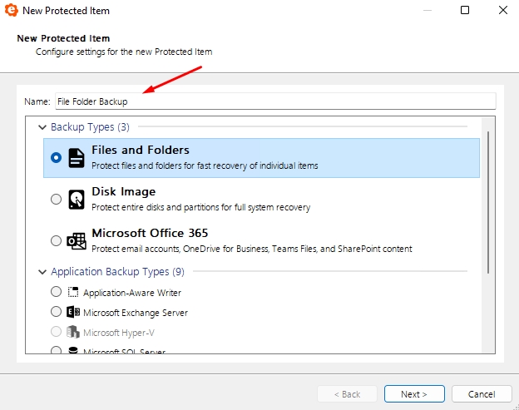The height and width of the screenshot is (410, 519).
Task: Click 'Protect entire disks and partitions' description
Action: [201, 207]
